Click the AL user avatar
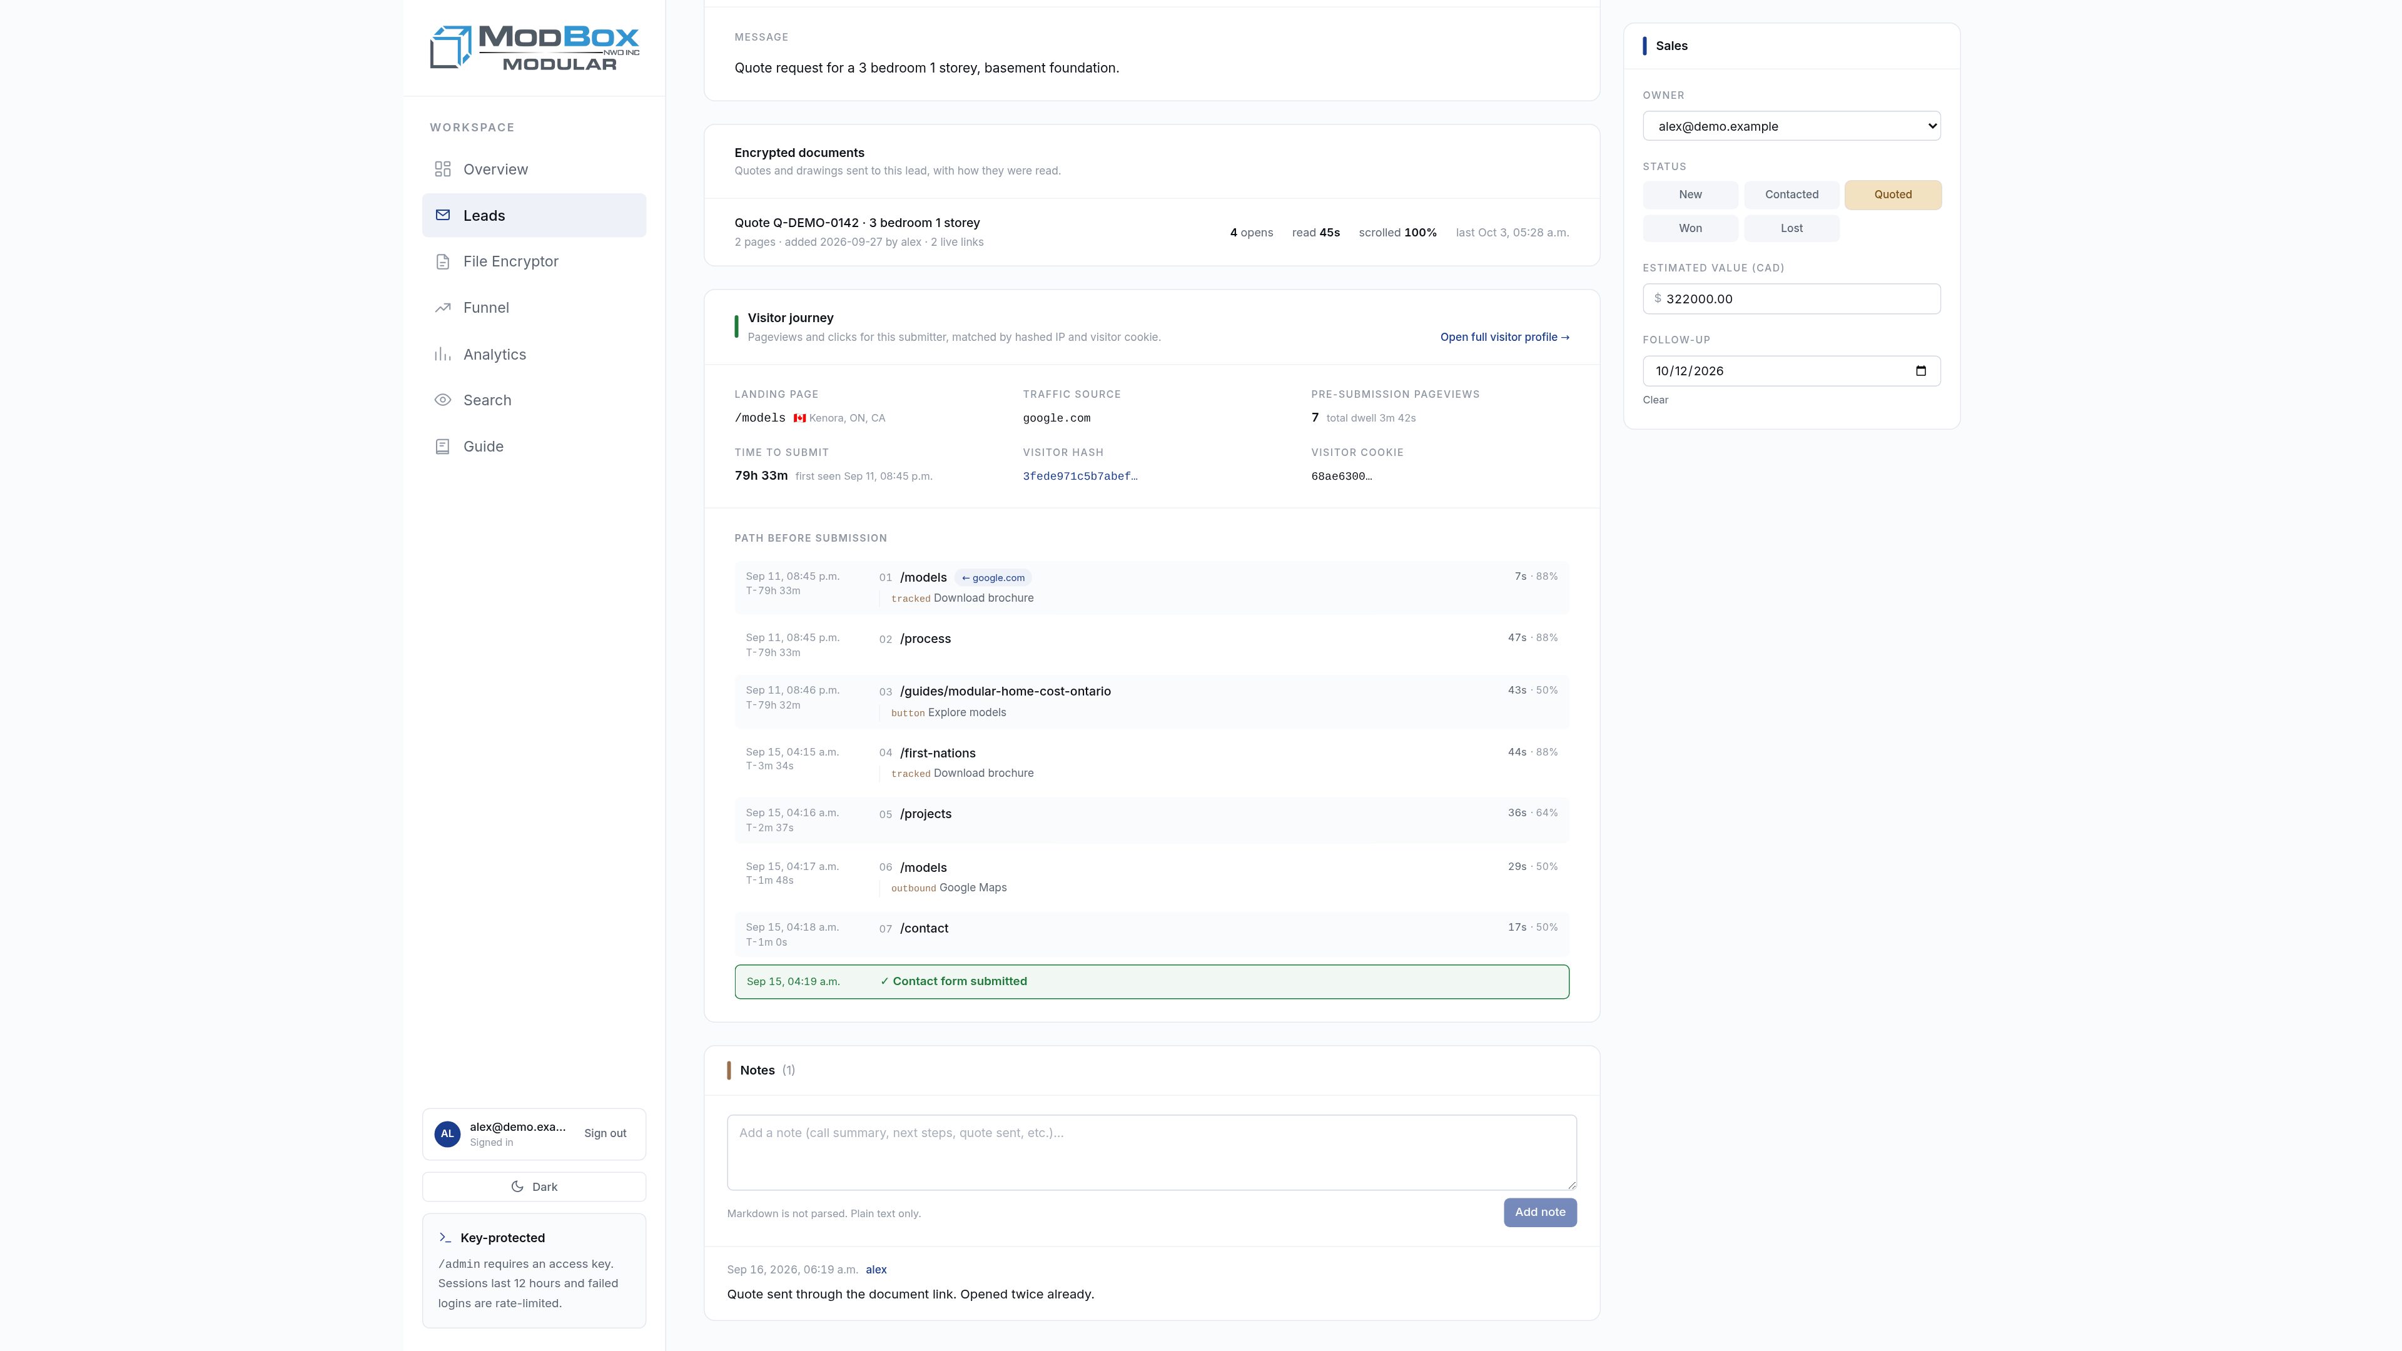This screenshot has height=1351, width=2402. [448, 1134]
